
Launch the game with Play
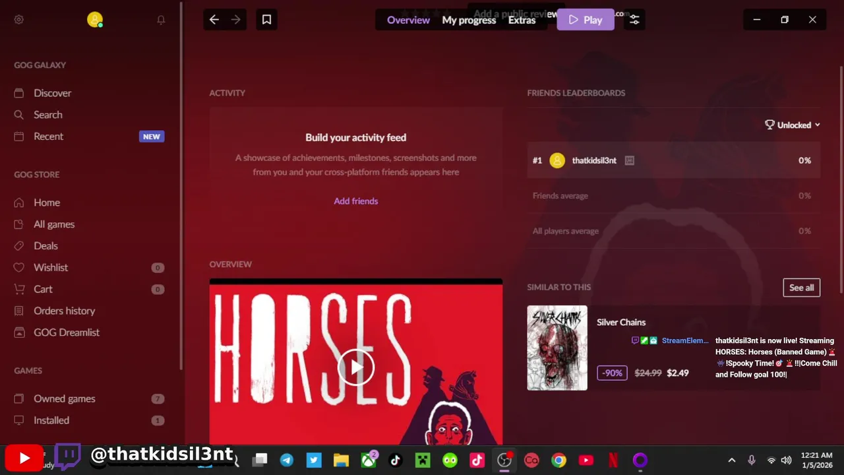[586, 20]
